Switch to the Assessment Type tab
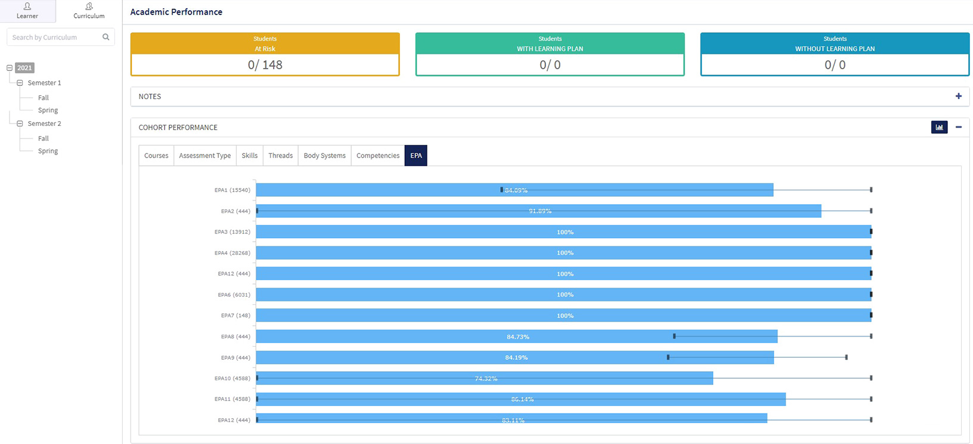The width and height of the screenshot is (973, 444). 204,156
